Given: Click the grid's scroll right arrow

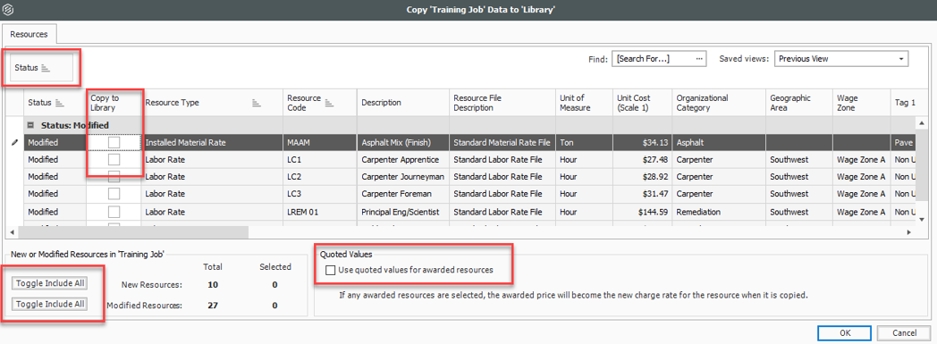Looking at the screenshot, I should [908, 231].
